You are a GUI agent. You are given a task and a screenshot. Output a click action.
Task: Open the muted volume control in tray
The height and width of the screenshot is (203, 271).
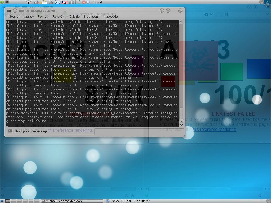click(x=37, y=2)
